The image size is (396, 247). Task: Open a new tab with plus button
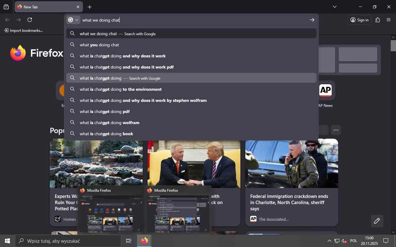pos(89,7)
